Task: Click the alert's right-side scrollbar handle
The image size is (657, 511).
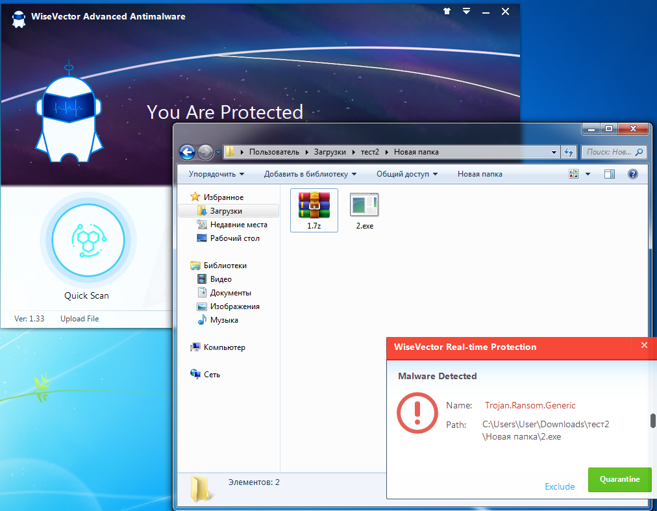Action: (653, 421)
